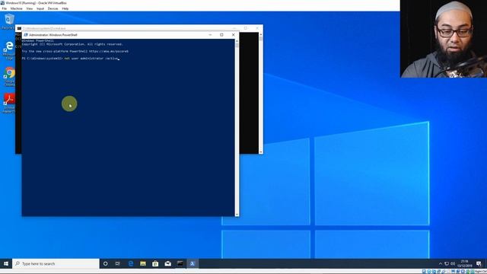Open Cortana from the taskbar

[x=105, y=263]
